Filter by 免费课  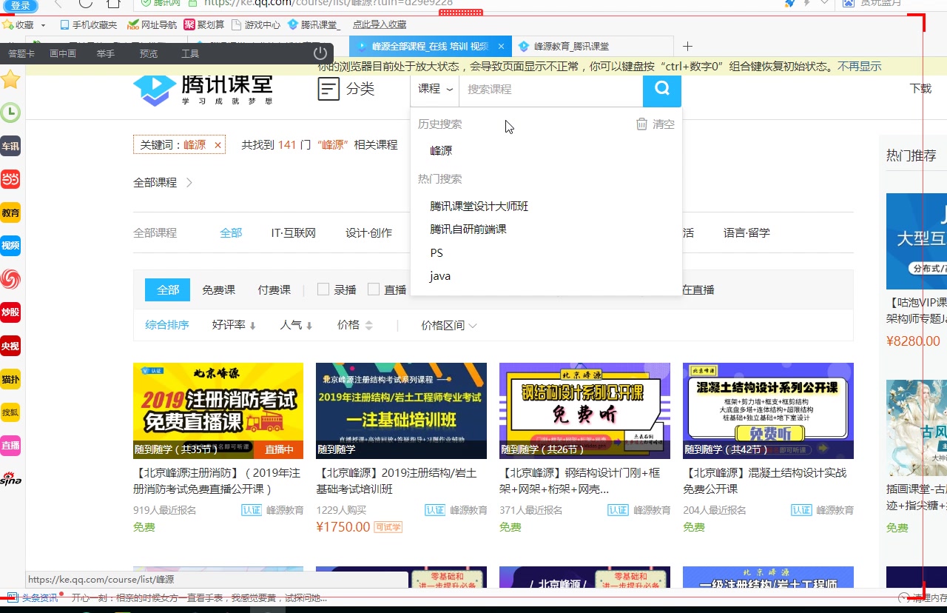click(x=218, y=290)
